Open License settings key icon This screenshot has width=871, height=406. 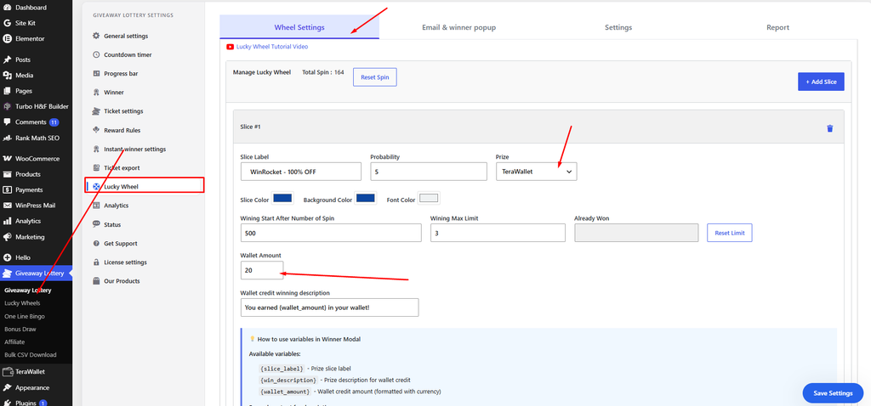coord(97,262)
